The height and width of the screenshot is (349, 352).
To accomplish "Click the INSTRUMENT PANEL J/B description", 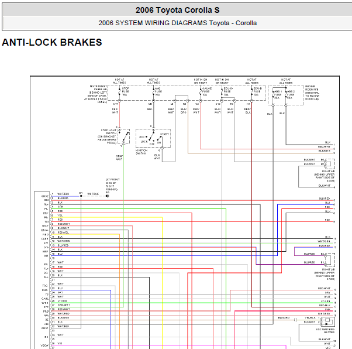I will (96, 94).
